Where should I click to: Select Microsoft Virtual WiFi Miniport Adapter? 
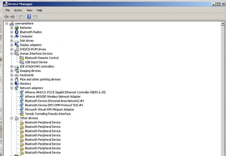pyautogui.click(x=50, y=110)
